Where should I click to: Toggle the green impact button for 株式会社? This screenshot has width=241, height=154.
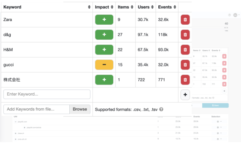click(104, 80)
